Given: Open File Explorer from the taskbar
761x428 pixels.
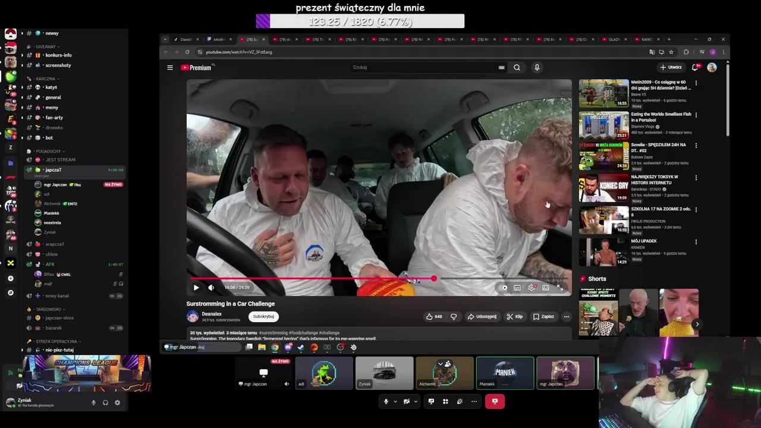Looking at the screenshot, I should tap(262, 347).
